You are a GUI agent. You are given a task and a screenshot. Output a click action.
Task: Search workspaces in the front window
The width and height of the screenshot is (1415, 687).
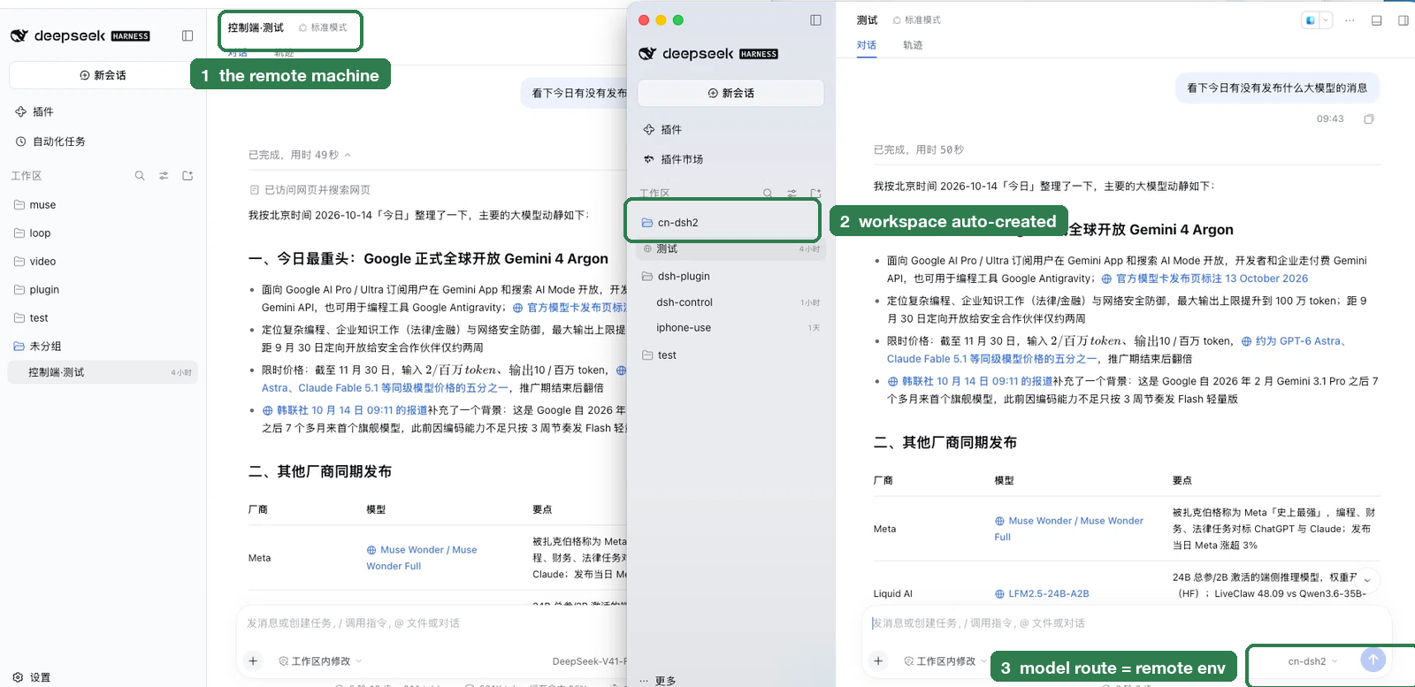768,194
